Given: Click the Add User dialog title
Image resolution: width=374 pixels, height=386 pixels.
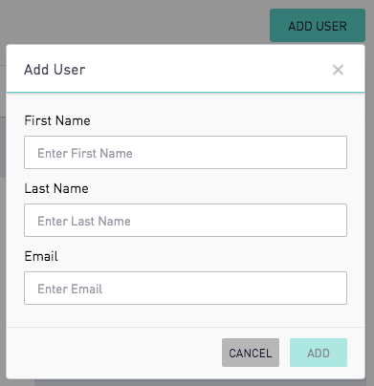Looking at the screenshot, I should click(55, 70).
